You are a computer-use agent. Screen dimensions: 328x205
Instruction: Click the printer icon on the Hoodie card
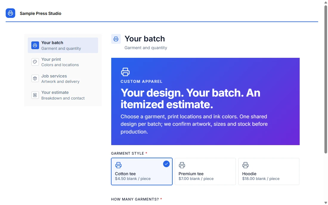[246, 165]
